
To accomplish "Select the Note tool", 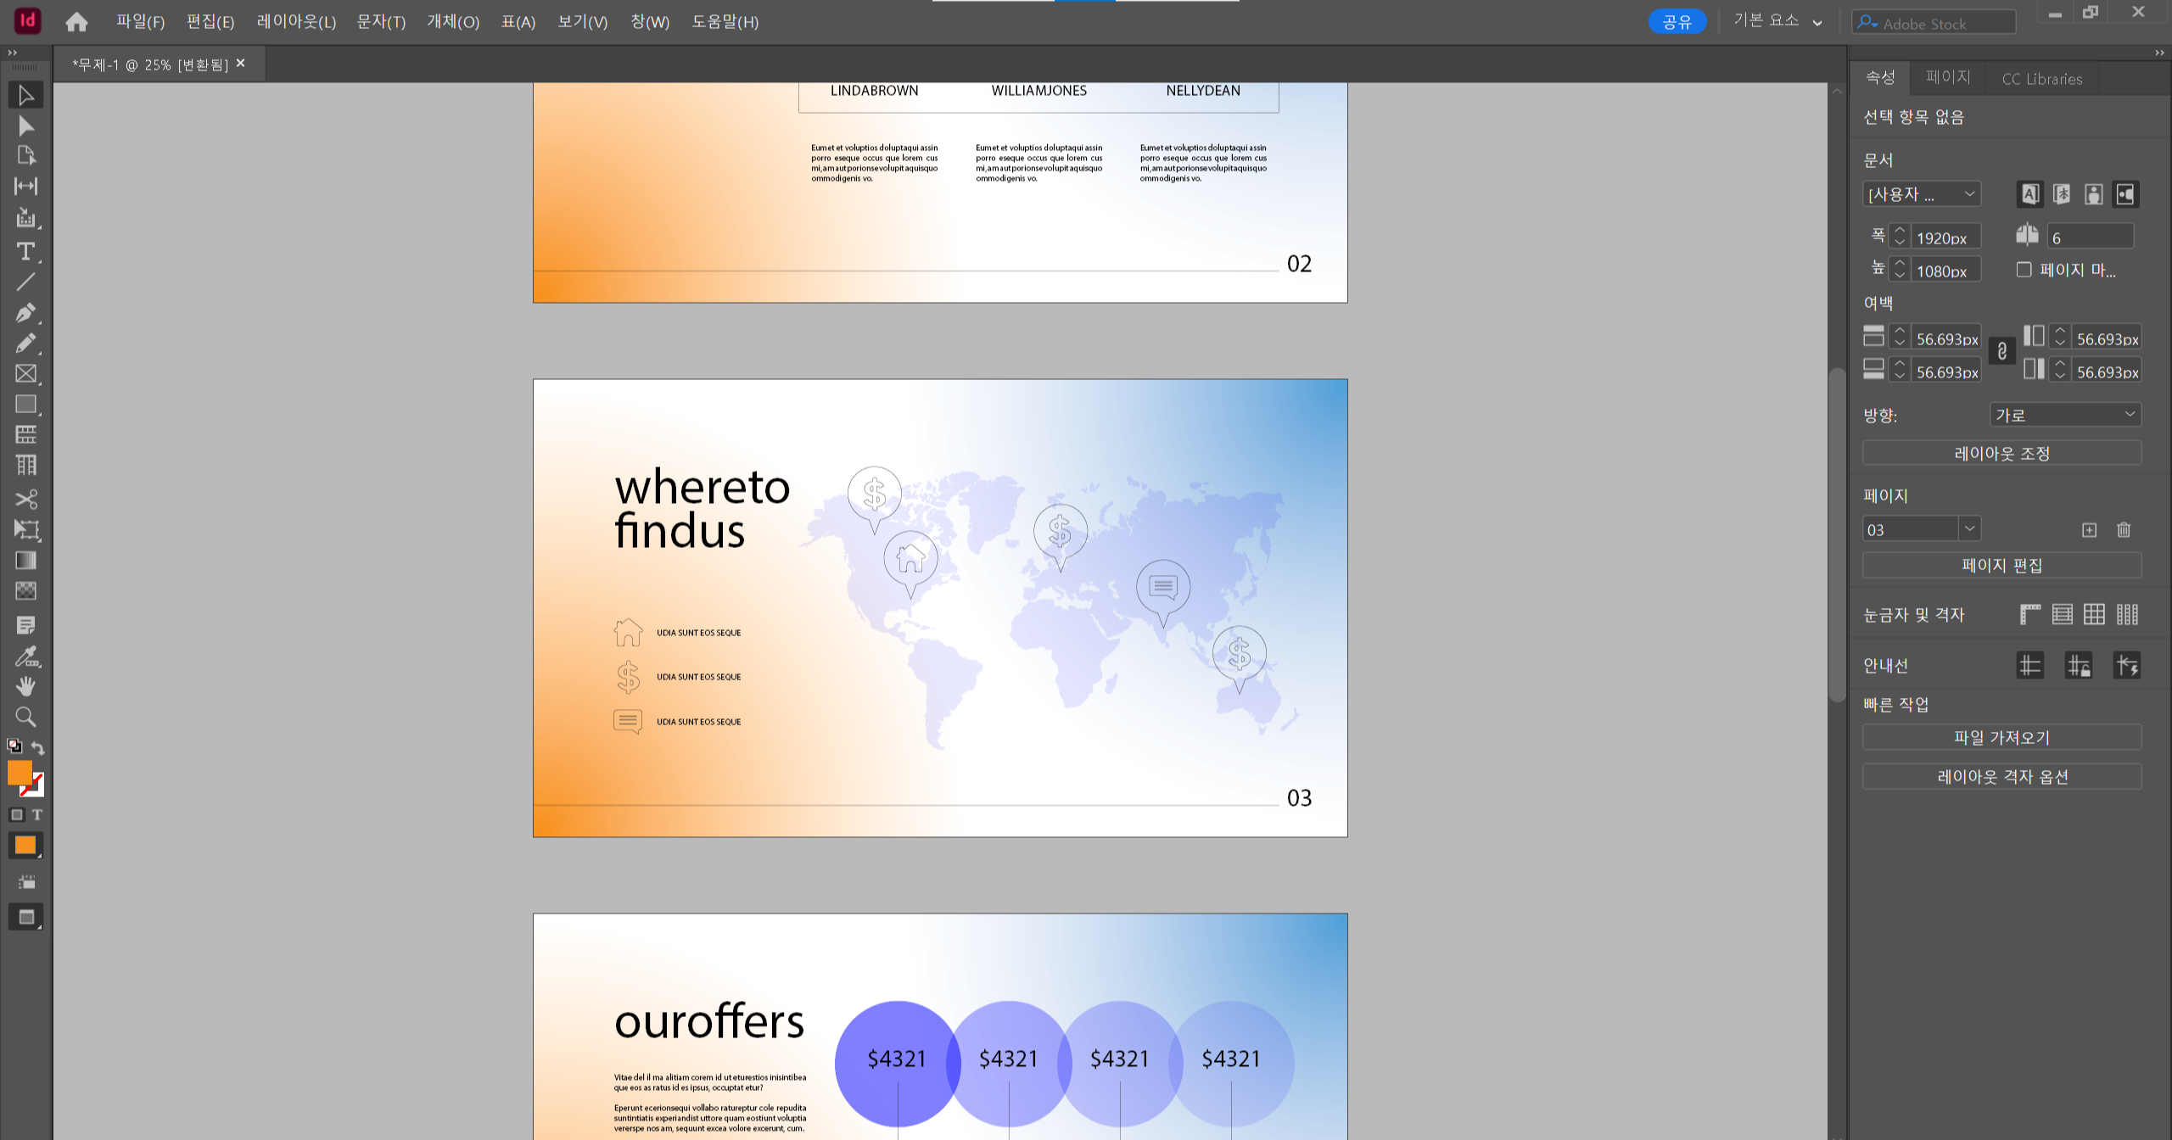I will tap(25, 625).
